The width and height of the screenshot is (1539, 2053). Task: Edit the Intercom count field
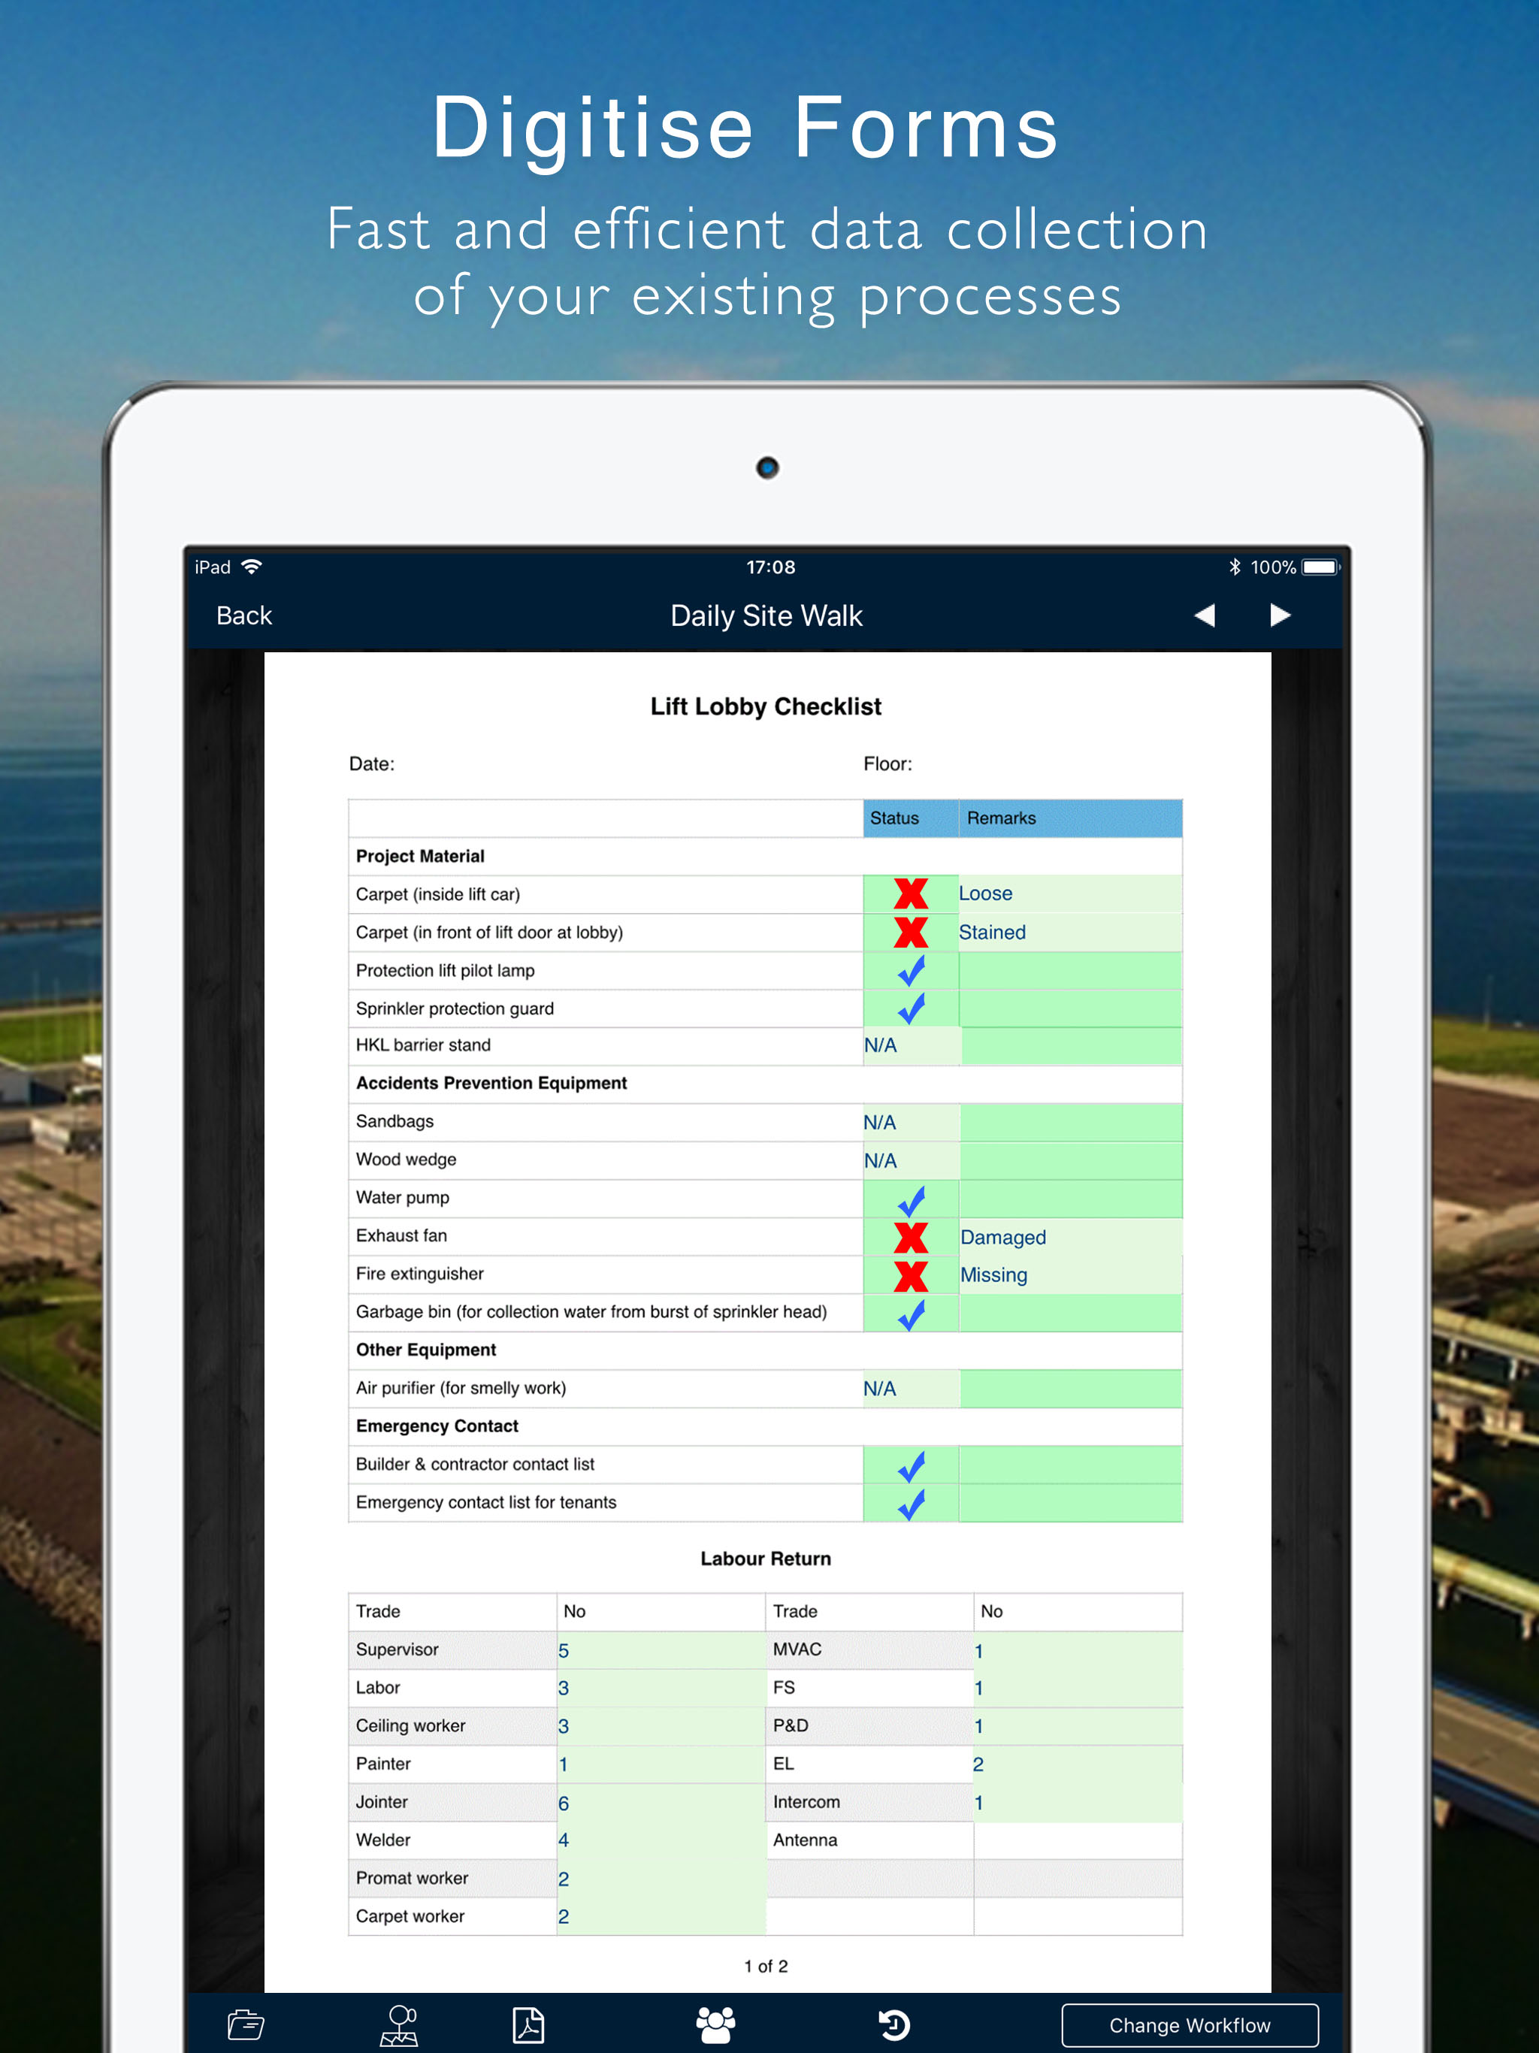tap(1078, 1804)
